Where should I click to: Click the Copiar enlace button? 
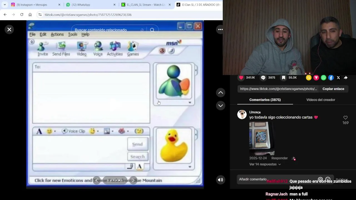tap(333, 89)
